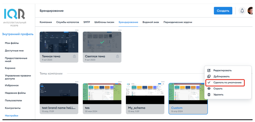Click the blue Создать button
The image size is (255, 122).
tap(223, 11)
